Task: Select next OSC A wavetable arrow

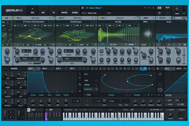Action: point(54,22)
